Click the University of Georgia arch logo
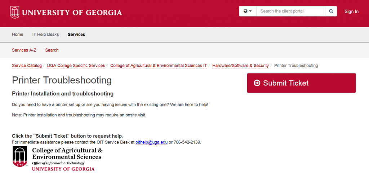369x182 pixels. (x=15, y=12)
